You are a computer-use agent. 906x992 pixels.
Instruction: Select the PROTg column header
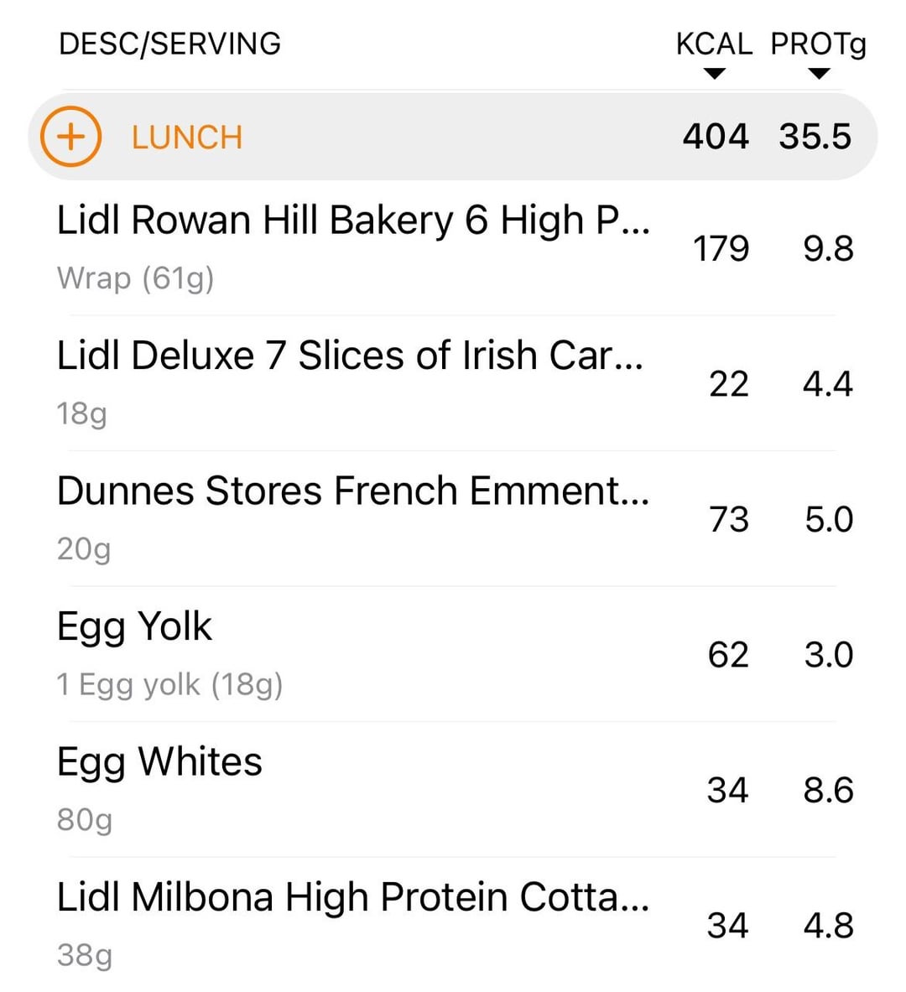pyautogui.click(x=818, y=44)
